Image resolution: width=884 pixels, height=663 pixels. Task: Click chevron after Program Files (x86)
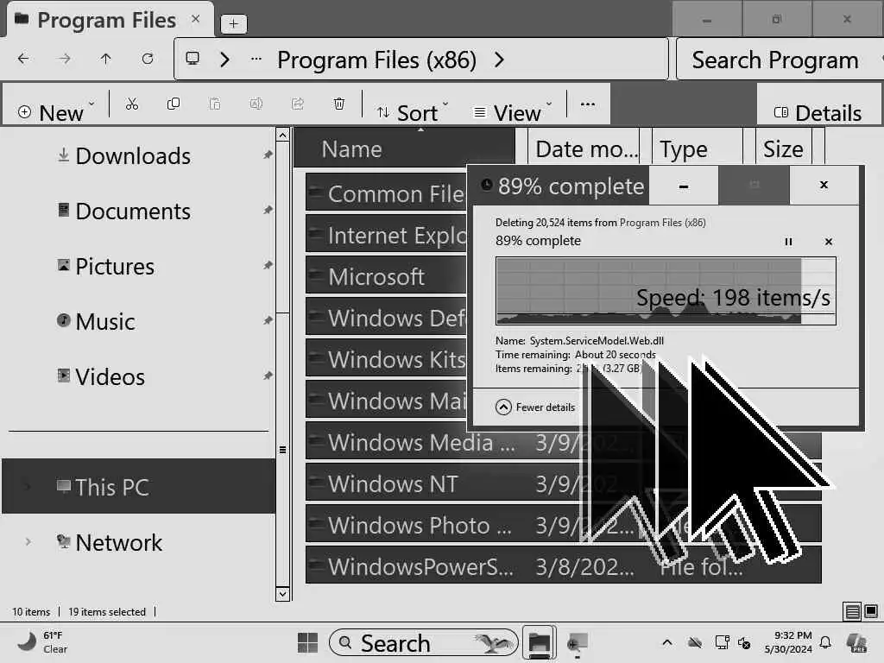tap(498, 60)
